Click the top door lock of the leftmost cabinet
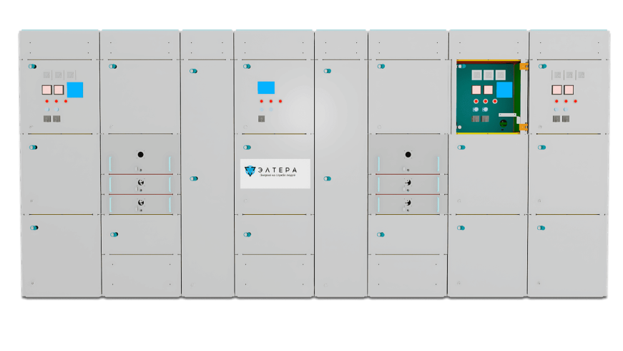This screenshot has width=623, height=351. [33, 67]
